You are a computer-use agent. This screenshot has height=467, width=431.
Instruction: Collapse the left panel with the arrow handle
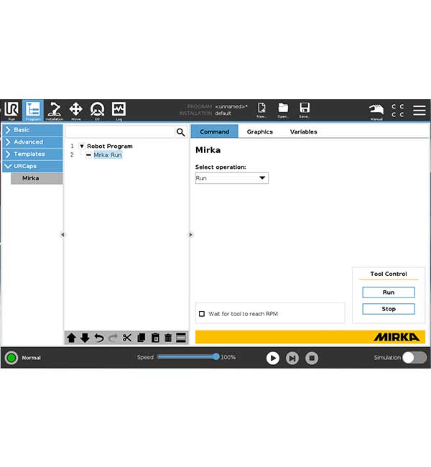62,235
